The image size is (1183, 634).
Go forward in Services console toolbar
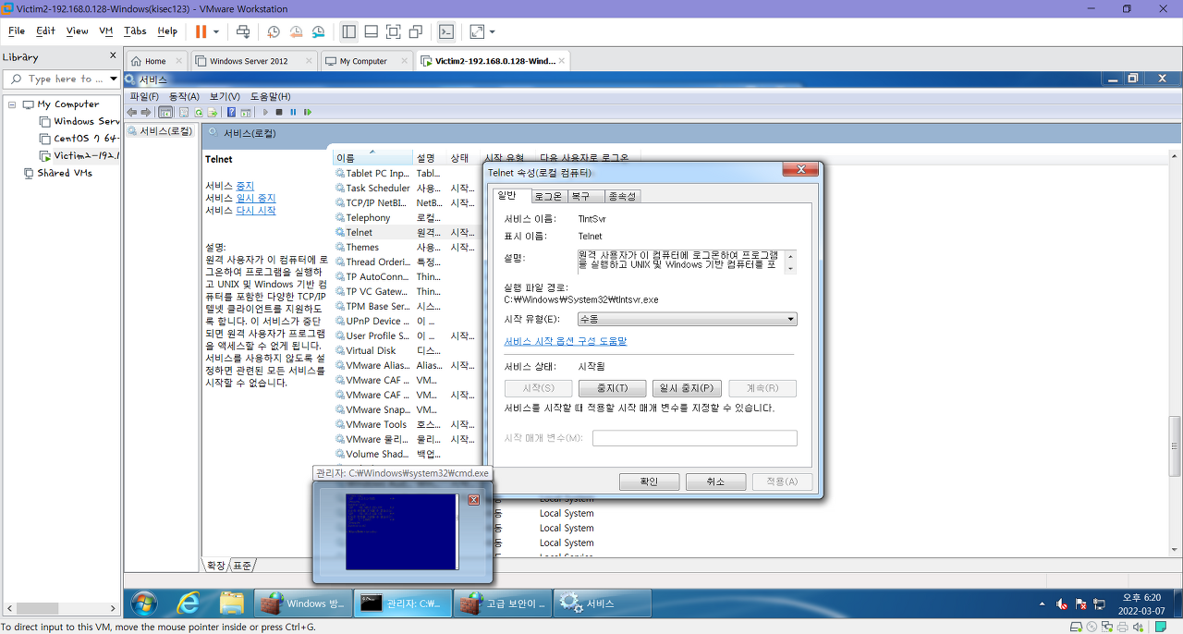[145, 112]
